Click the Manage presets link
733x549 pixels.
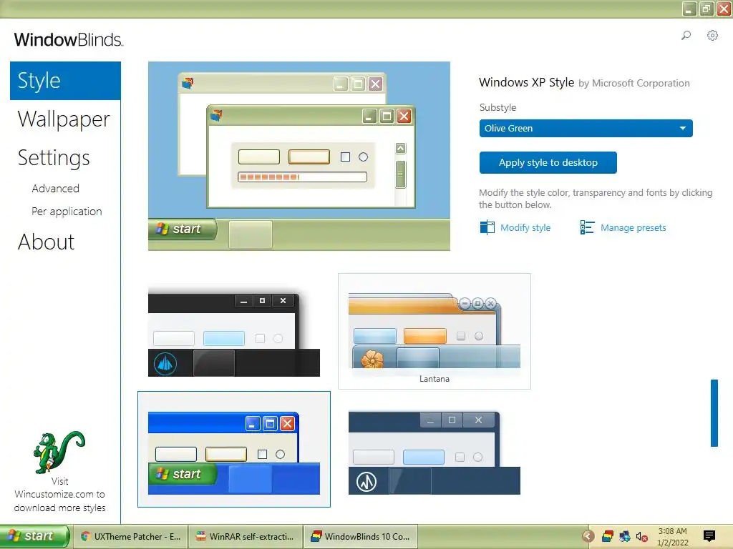click(634, 228)
